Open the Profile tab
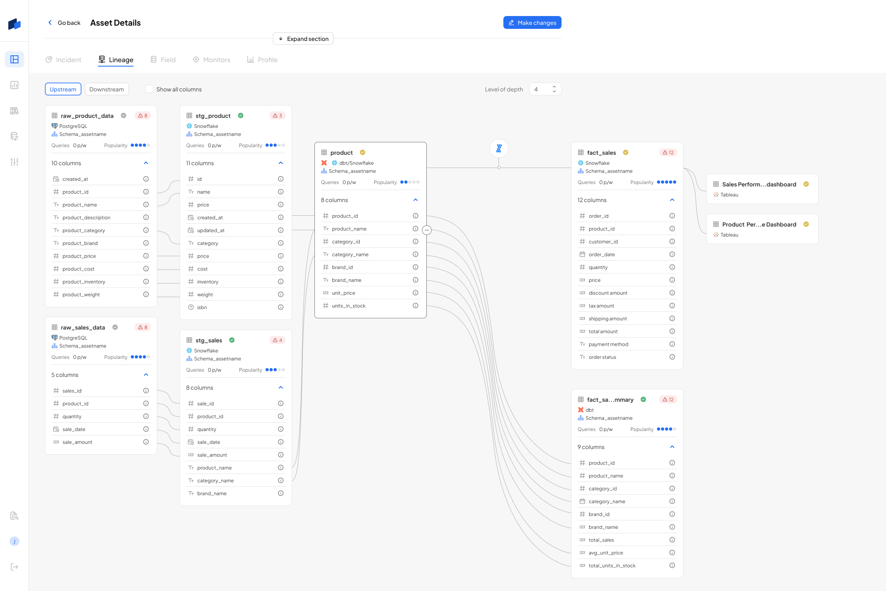The height and width of the screenshot is (591, 886). (262, 60)
